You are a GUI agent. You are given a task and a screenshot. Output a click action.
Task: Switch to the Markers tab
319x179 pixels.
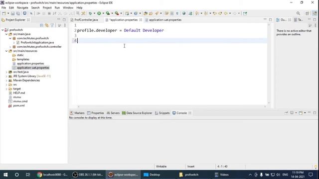click(77, 113)
